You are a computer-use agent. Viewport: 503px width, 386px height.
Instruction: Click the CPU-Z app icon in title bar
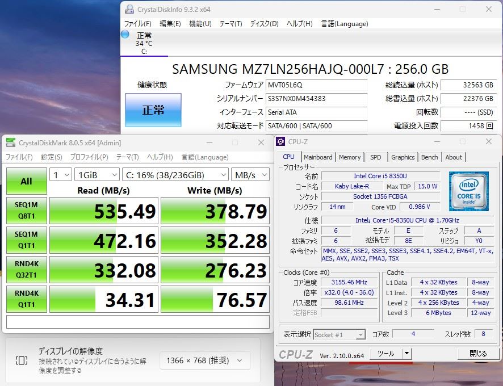tap(280, 141)
